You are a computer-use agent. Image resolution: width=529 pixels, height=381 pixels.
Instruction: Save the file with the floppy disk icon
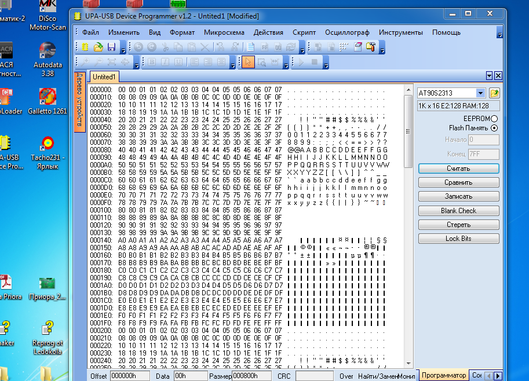click(x=111, y=47)
